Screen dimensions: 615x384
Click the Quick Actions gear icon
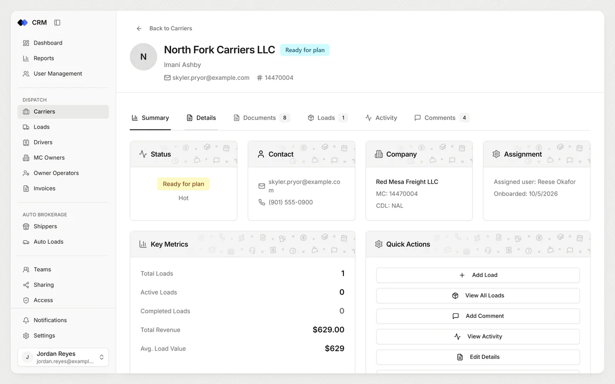[379, 244]
